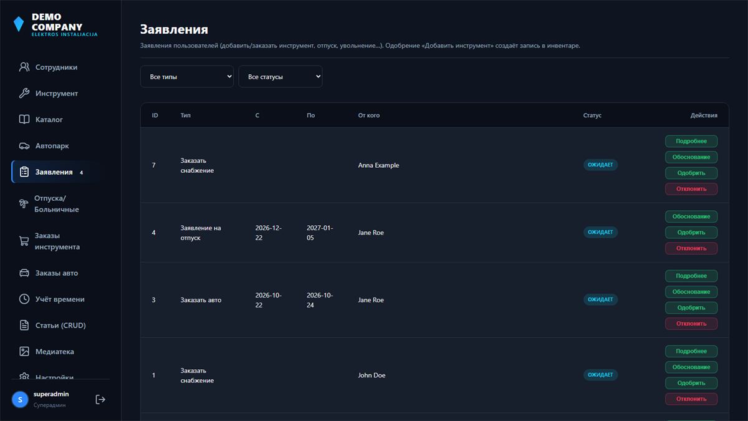This screenshot has height=421, width=748.
Task: Click the clipboard icon for Заявления
Action: [24, 172]
